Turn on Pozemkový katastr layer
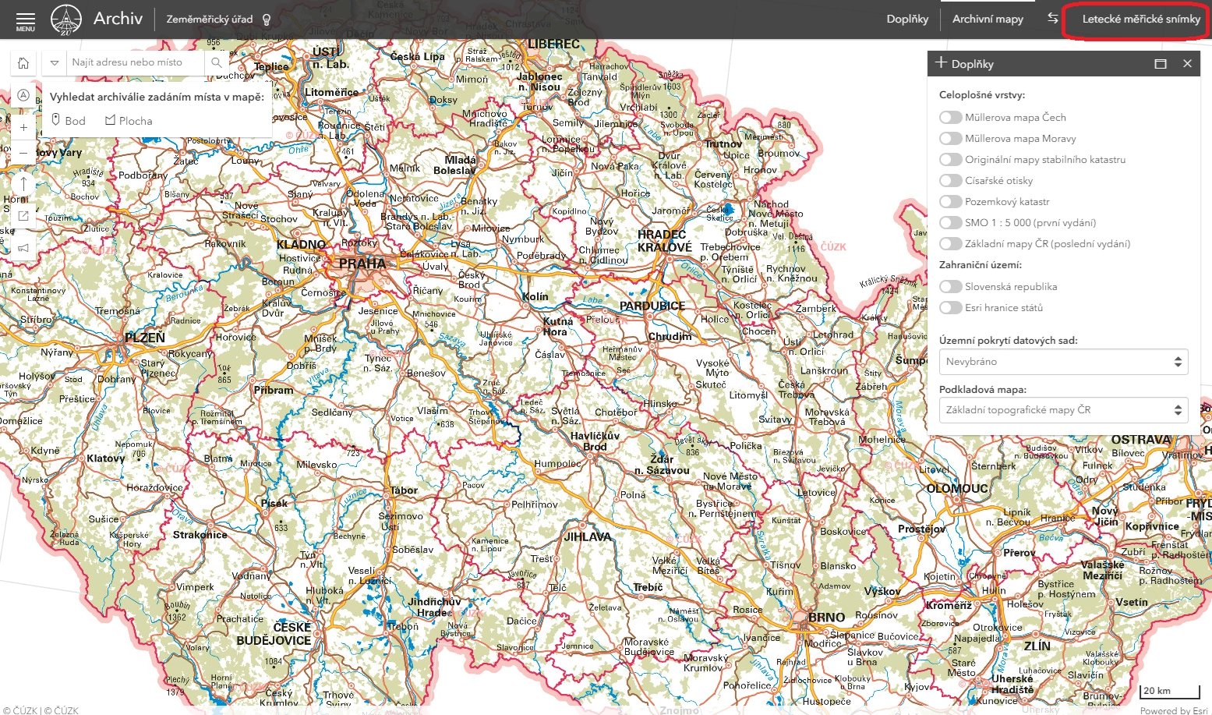 [950, 201]
